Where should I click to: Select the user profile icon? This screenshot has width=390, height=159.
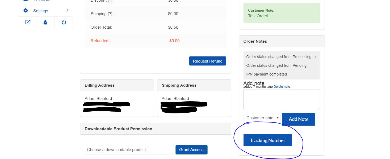[45, 22]
